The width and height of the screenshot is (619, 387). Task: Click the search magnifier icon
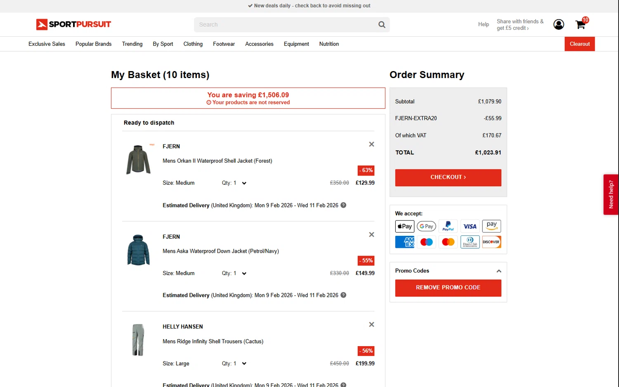click(x=382, y=25)
